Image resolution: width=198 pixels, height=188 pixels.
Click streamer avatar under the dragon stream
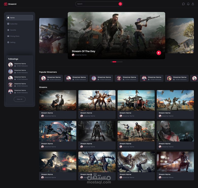tap(121, 177)
